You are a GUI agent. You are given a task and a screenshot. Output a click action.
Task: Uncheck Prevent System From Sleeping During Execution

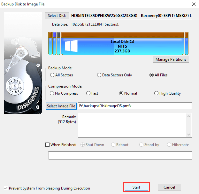(x=6, y=188)
